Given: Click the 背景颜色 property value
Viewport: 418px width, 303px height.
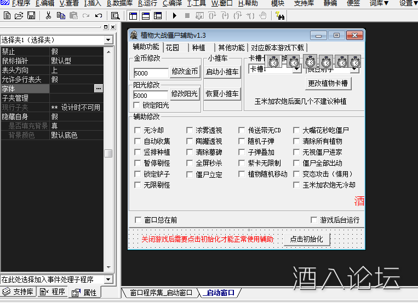Looking at the screenshot, I should [77, 135].
